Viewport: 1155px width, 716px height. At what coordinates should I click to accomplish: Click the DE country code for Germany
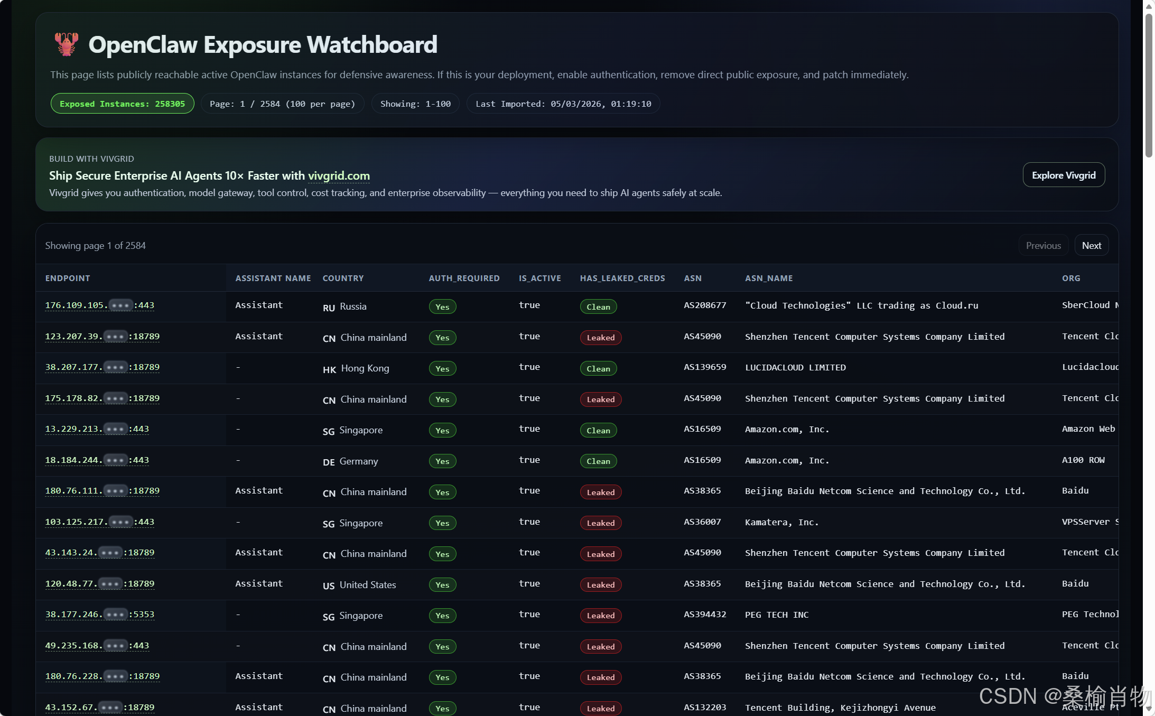329,462
